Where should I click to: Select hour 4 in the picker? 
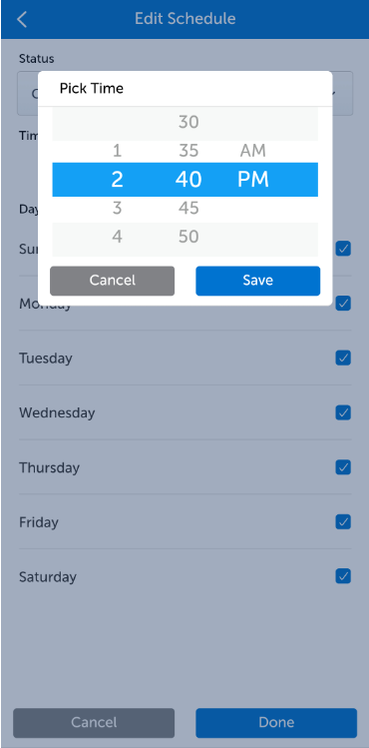(x=117, y=237)
